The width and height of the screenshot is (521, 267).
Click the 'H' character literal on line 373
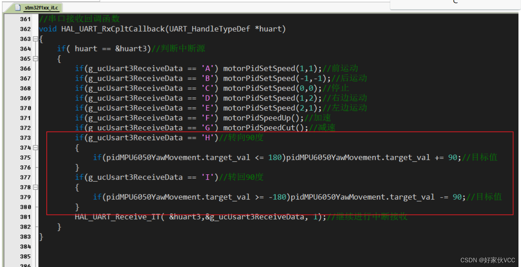(208, 137)
